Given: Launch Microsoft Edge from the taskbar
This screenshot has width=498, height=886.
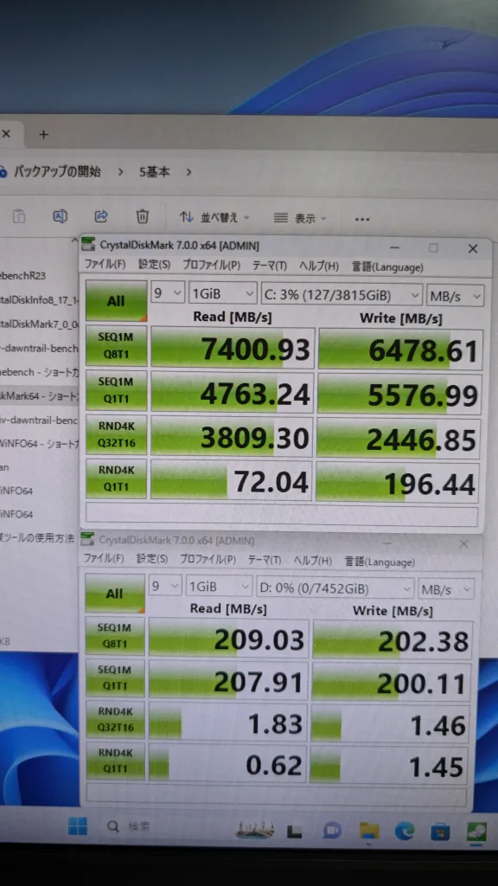Looking at the screenshot, I should point(405,831).
